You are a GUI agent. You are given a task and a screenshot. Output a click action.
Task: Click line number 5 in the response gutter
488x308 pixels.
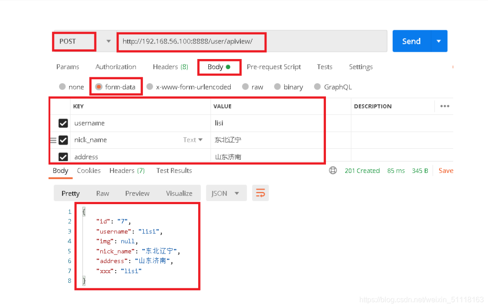tap(70, 251)
